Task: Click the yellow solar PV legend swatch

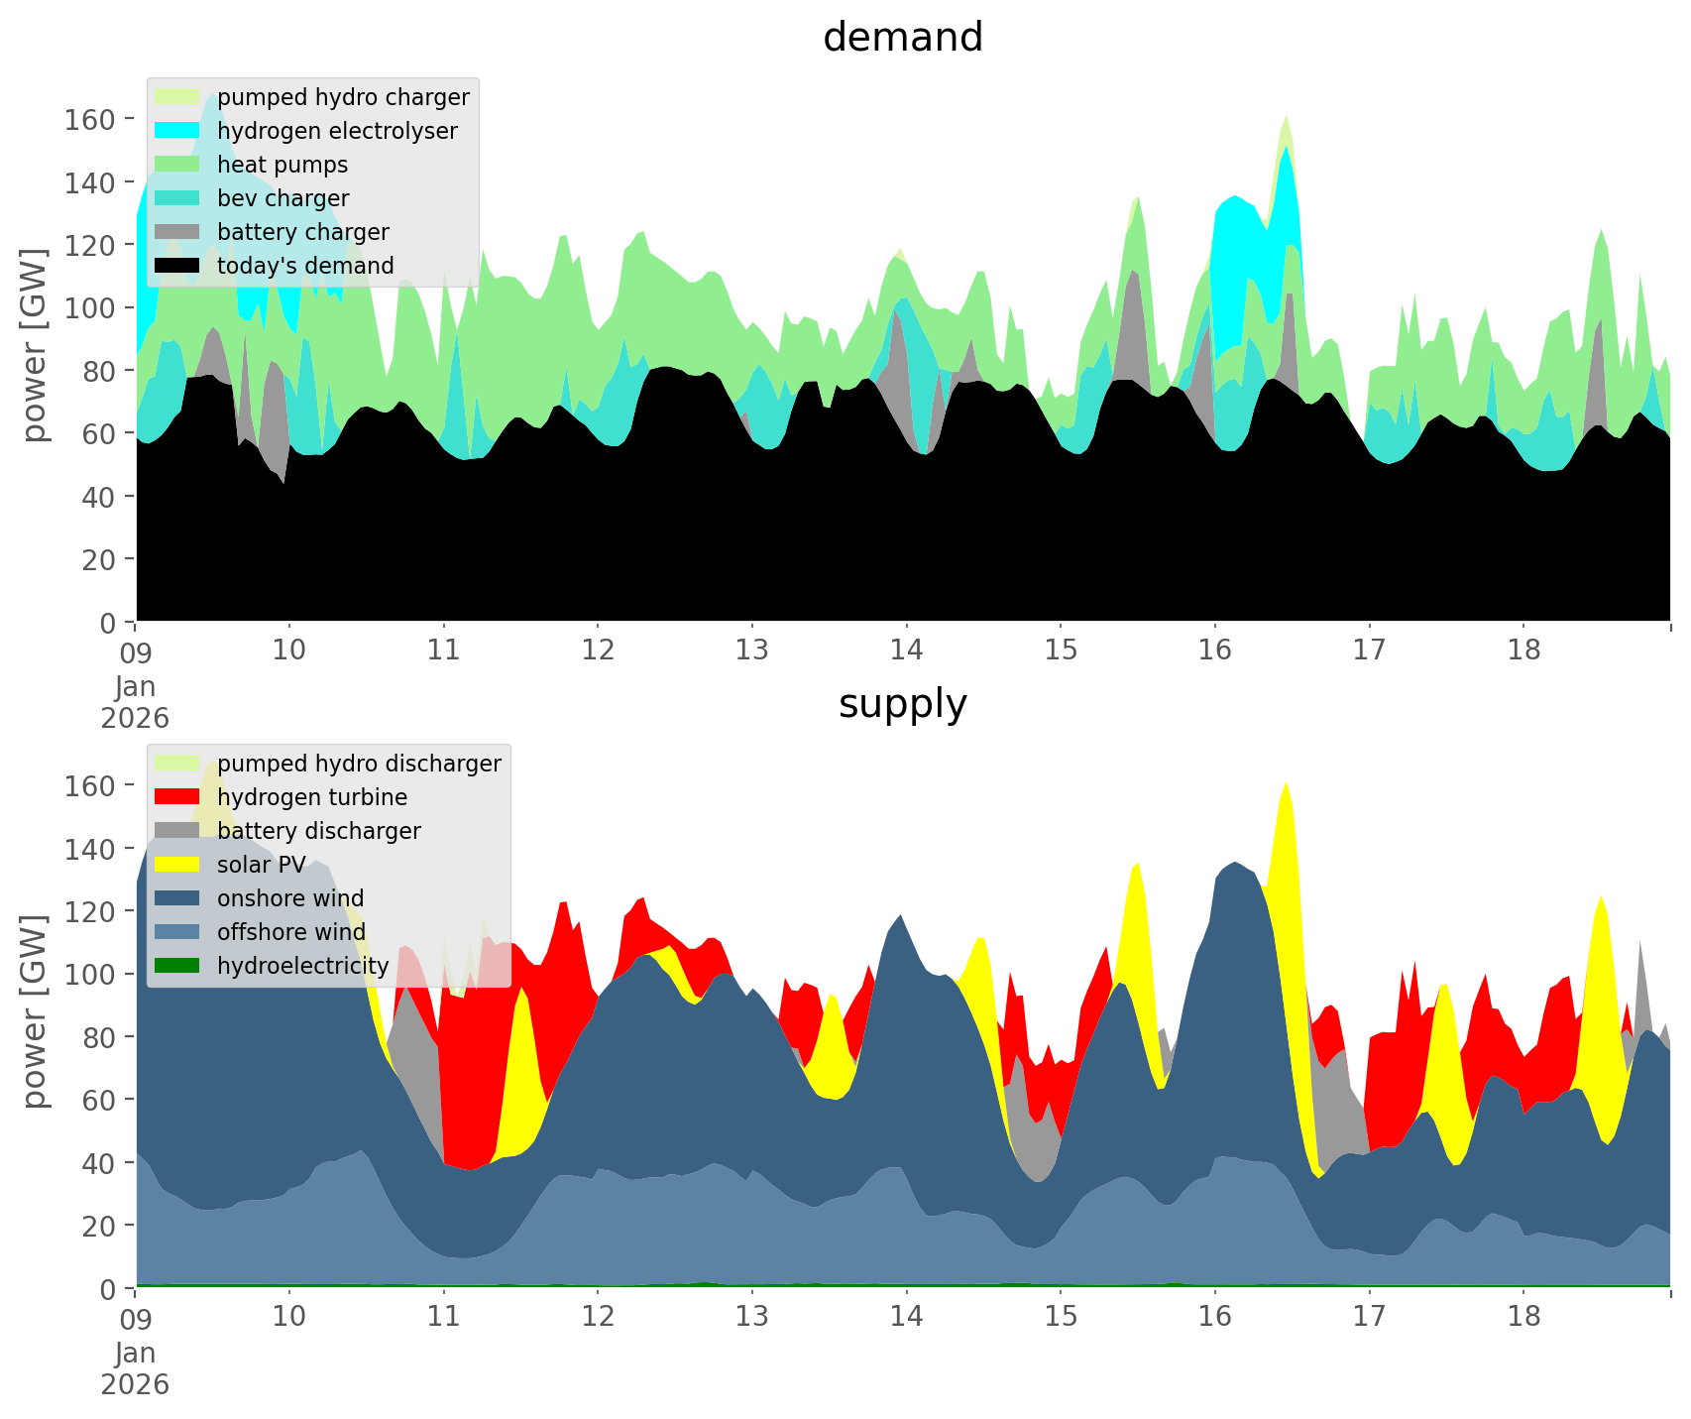Action: [177, 865]
